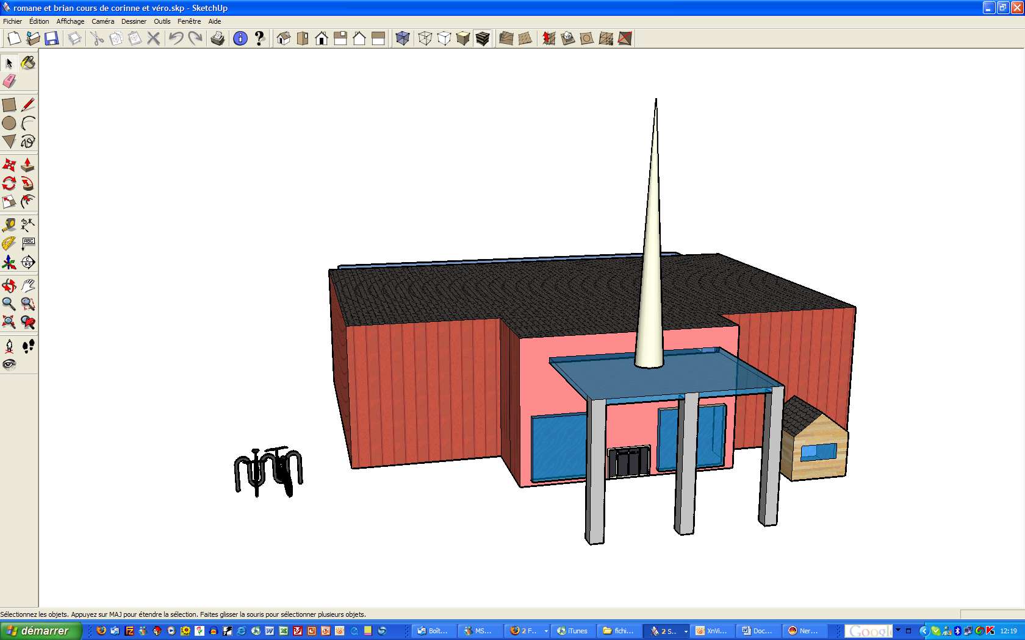Click the démarrer Start button

40,631
